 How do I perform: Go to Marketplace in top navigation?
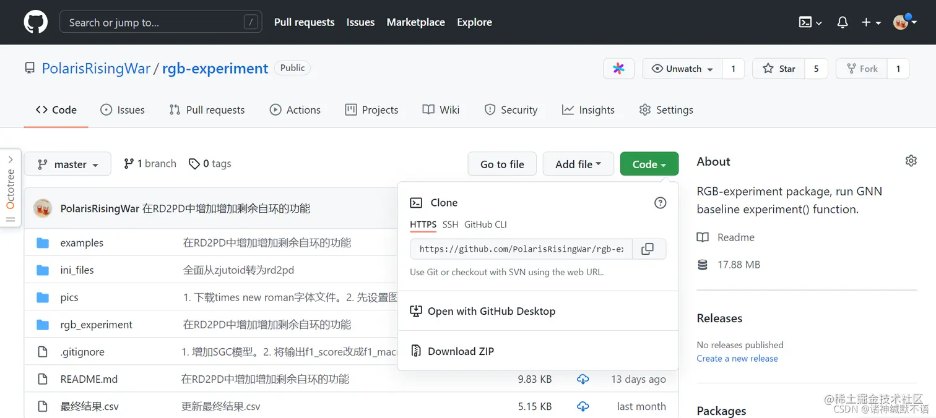pyautogui.click(x=415, y=22)
